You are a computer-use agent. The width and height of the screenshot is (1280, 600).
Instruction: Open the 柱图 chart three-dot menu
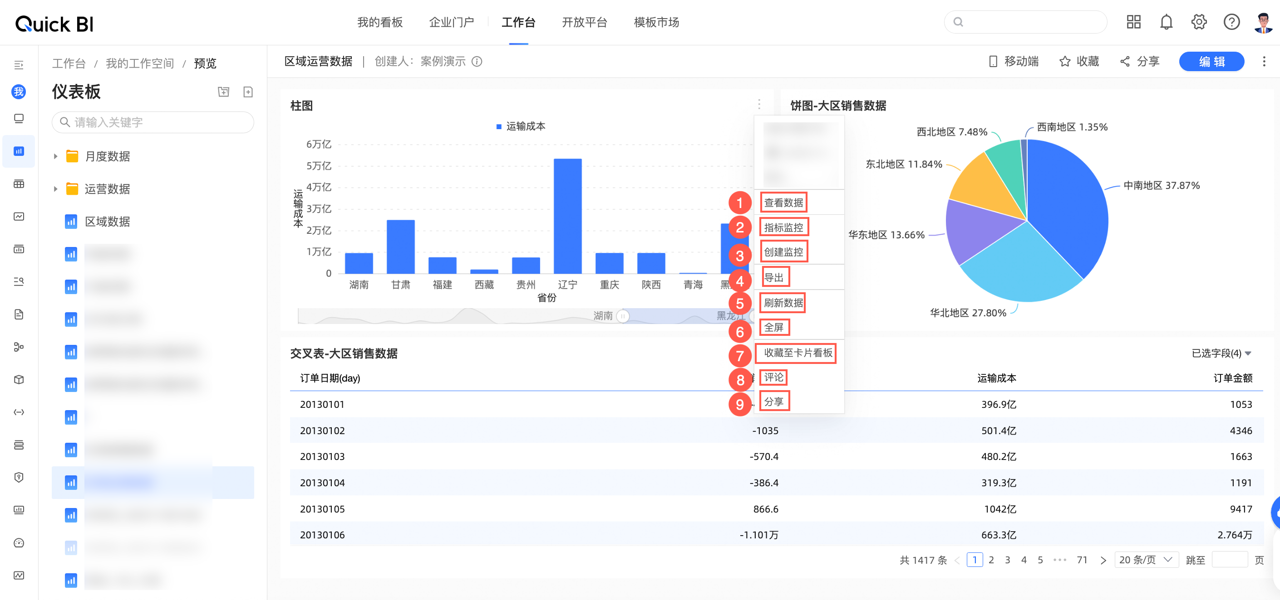click(x=759, y=104)
